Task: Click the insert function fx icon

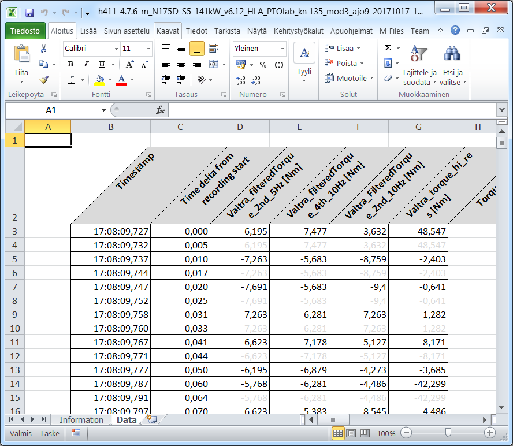Action: (x=161, y=110)
